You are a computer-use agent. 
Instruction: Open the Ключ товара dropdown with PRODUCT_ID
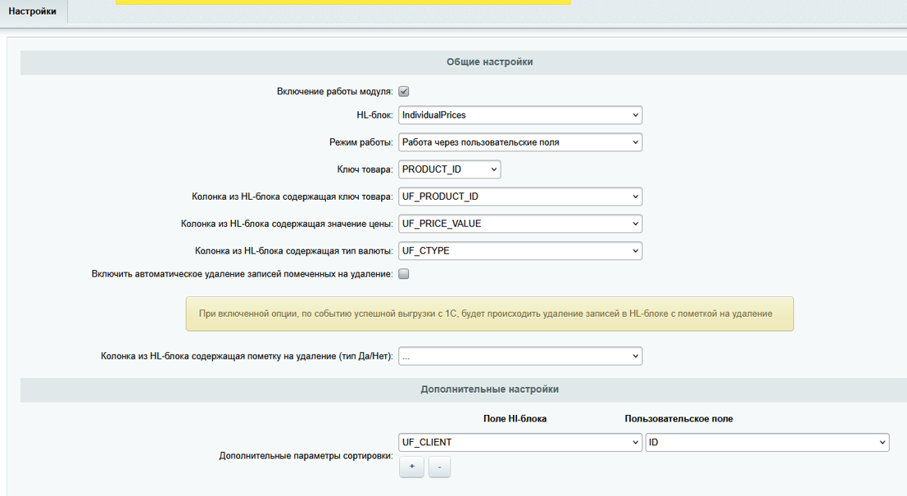click(x=449, y=169)
